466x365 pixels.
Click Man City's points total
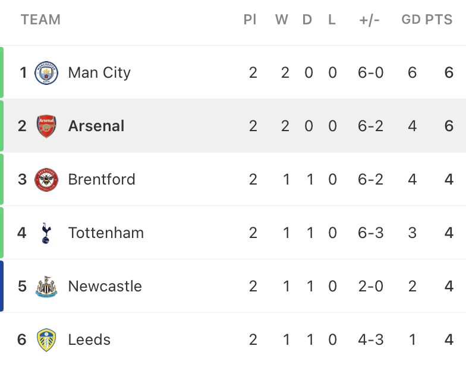449,72
